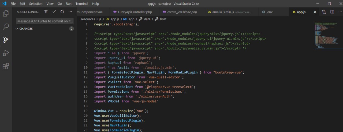Click line number 19 in the gutter
This screenshot has width=343, height=132.
coord(86,111)
